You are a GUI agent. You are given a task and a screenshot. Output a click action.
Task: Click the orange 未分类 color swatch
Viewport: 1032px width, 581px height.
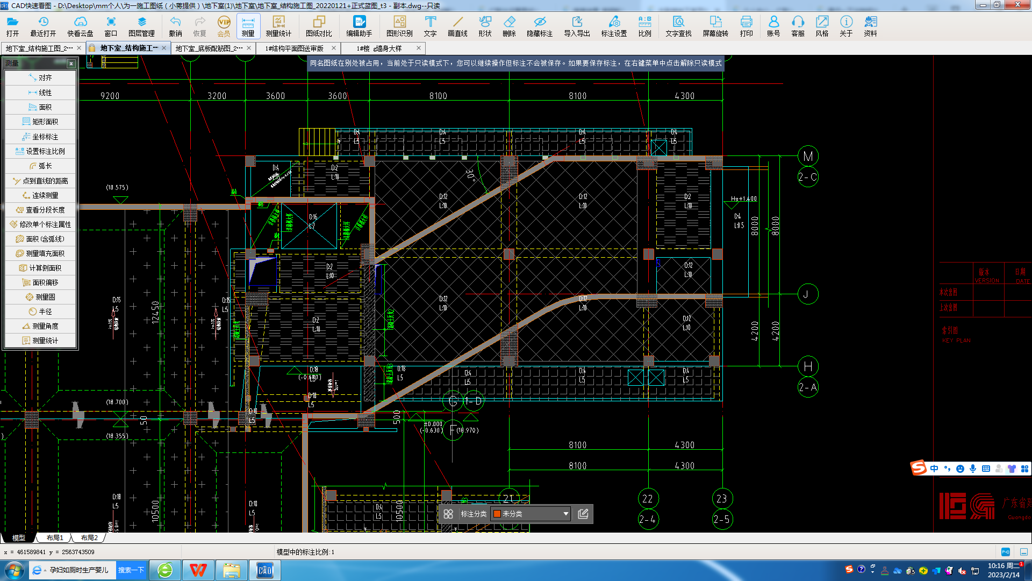(497, 514)
